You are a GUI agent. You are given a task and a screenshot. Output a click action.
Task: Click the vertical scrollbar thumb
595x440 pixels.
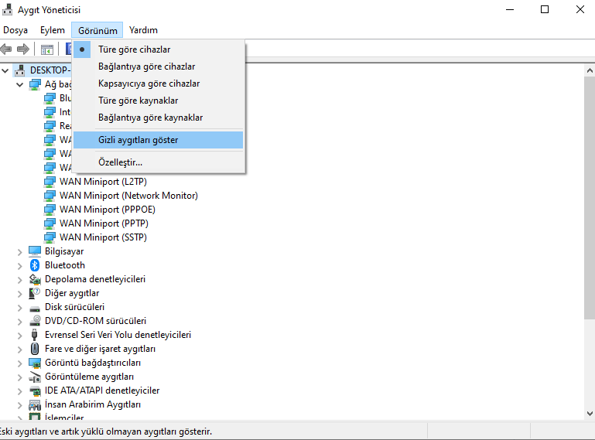(x=590, y=198)
